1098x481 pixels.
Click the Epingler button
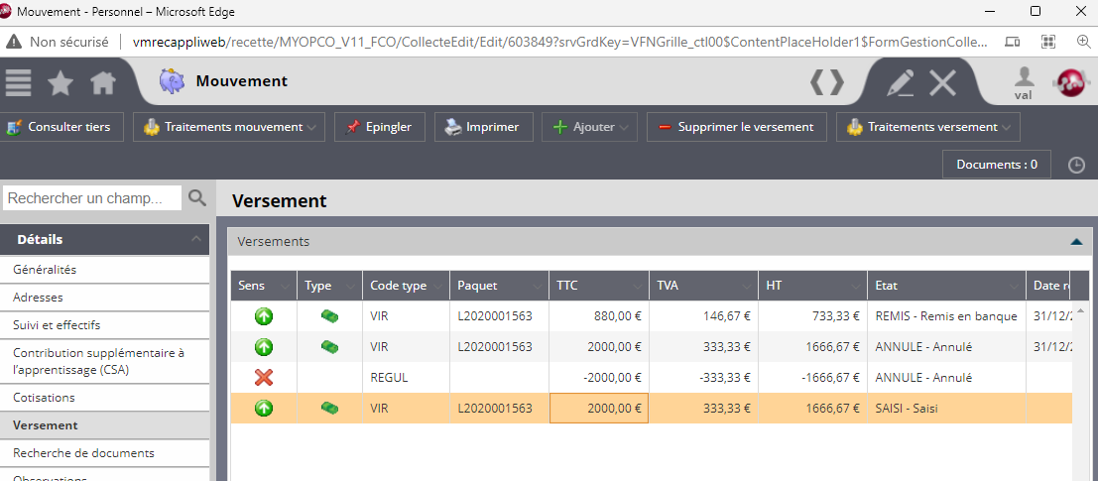pyautogui.click(x=380, y=127)
